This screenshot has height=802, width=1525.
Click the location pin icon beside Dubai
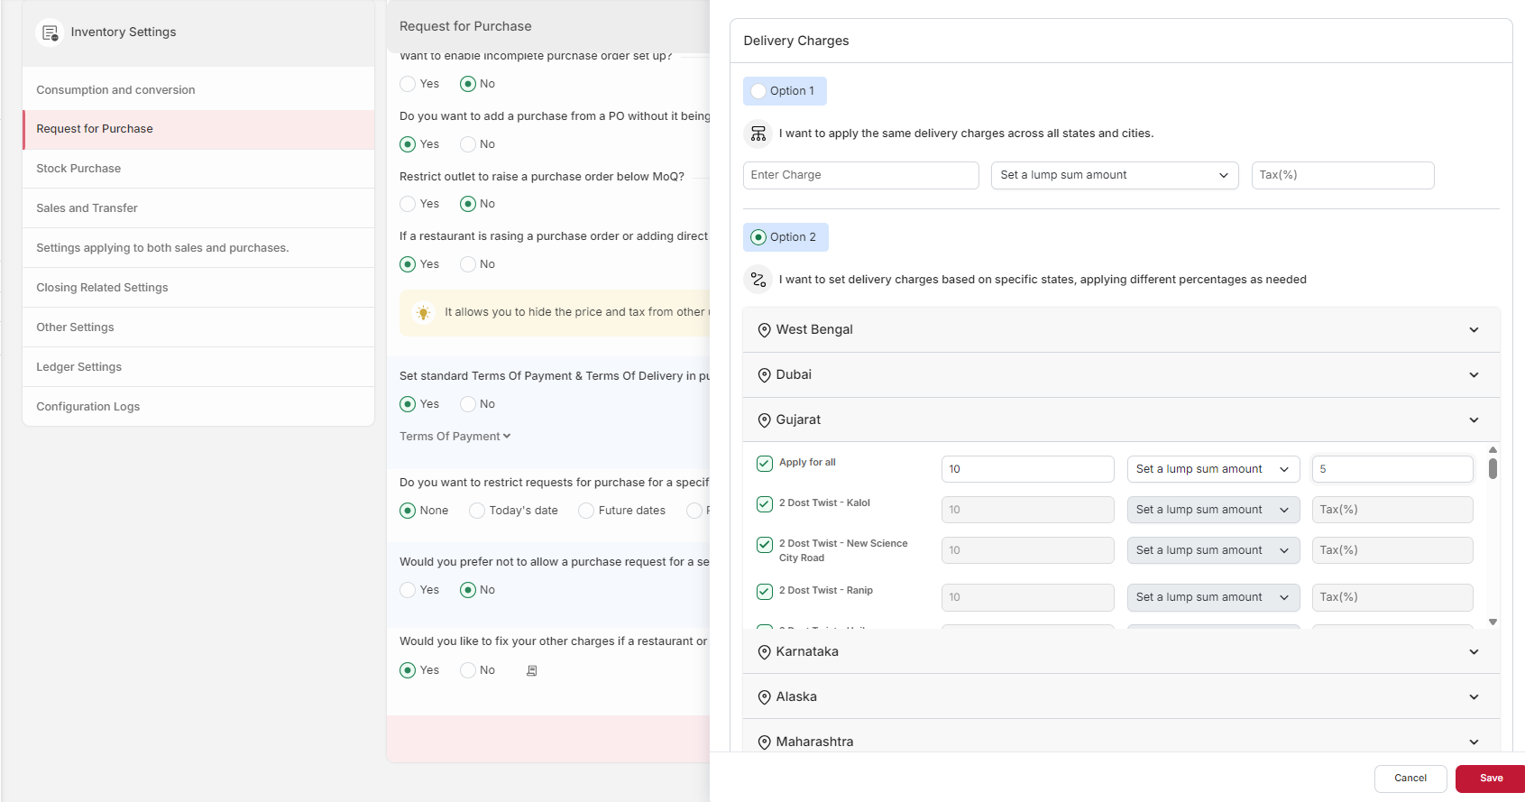(764, 375)
